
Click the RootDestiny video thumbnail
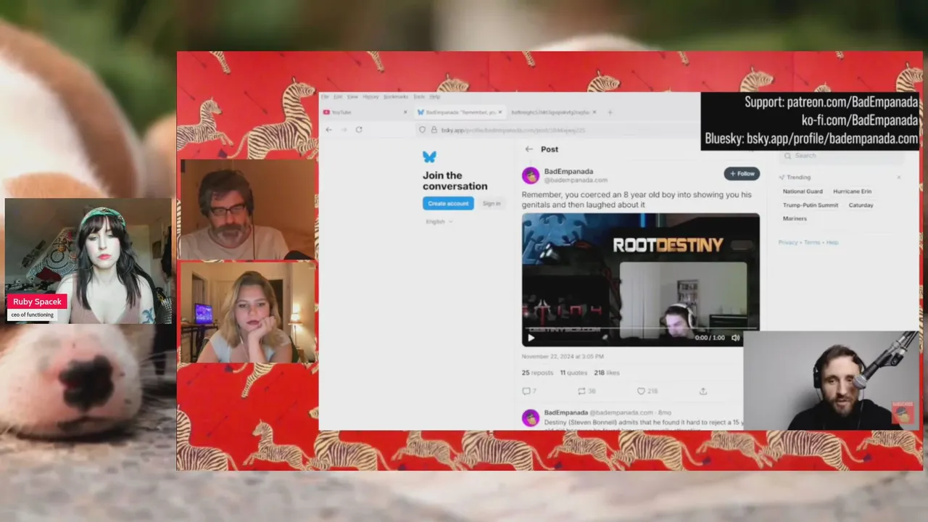click(641, 279)
